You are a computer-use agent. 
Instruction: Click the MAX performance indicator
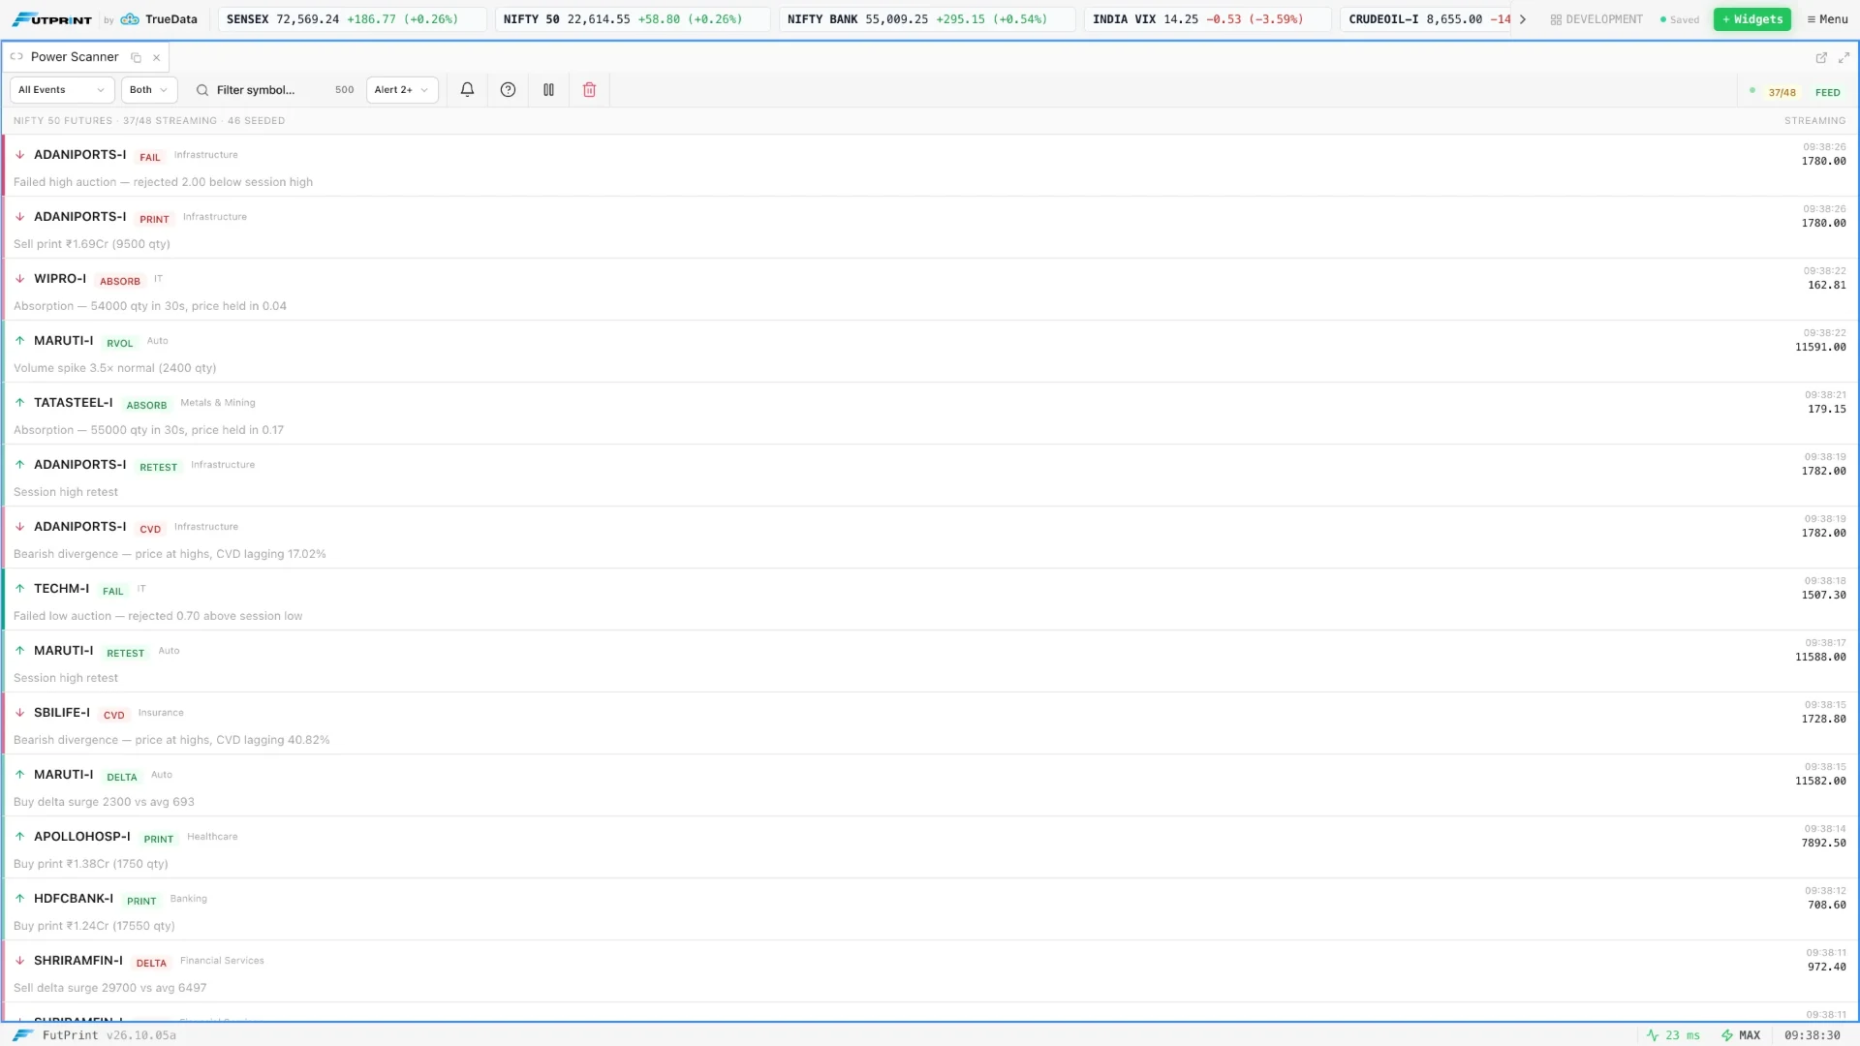1741,1035
